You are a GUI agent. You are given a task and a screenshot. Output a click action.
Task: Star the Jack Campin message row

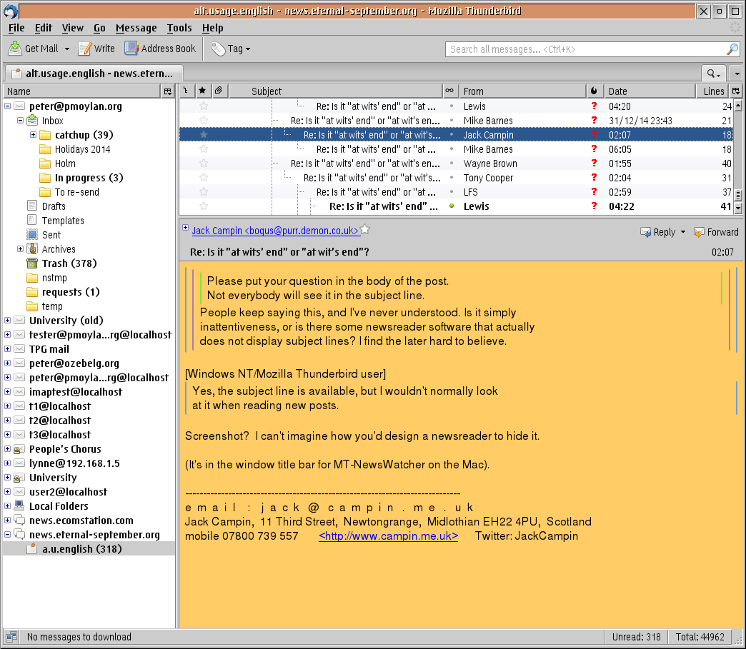[x=203, y=134]
